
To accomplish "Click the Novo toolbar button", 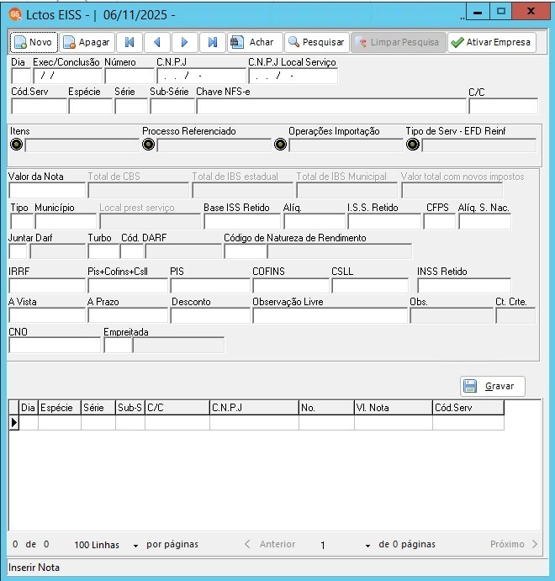I will click(x=34, y=42).
